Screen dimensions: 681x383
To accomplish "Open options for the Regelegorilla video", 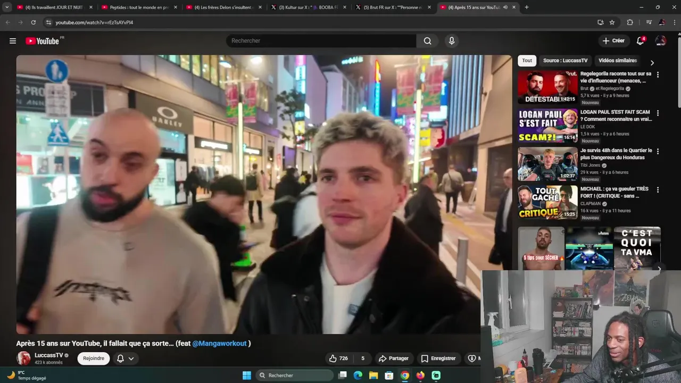I will [658, 75].
